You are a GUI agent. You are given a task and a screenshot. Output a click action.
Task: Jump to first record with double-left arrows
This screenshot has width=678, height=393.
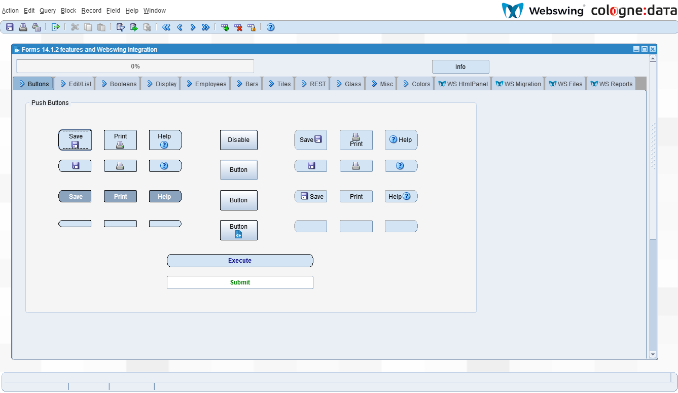[x=166, y=27]
